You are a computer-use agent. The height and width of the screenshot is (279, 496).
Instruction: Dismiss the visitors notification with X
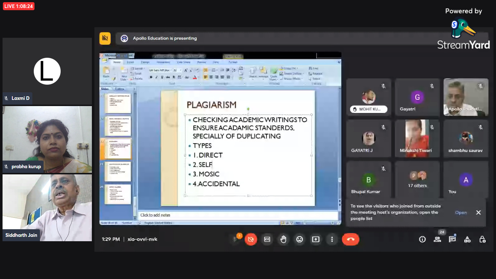[479, 213]
